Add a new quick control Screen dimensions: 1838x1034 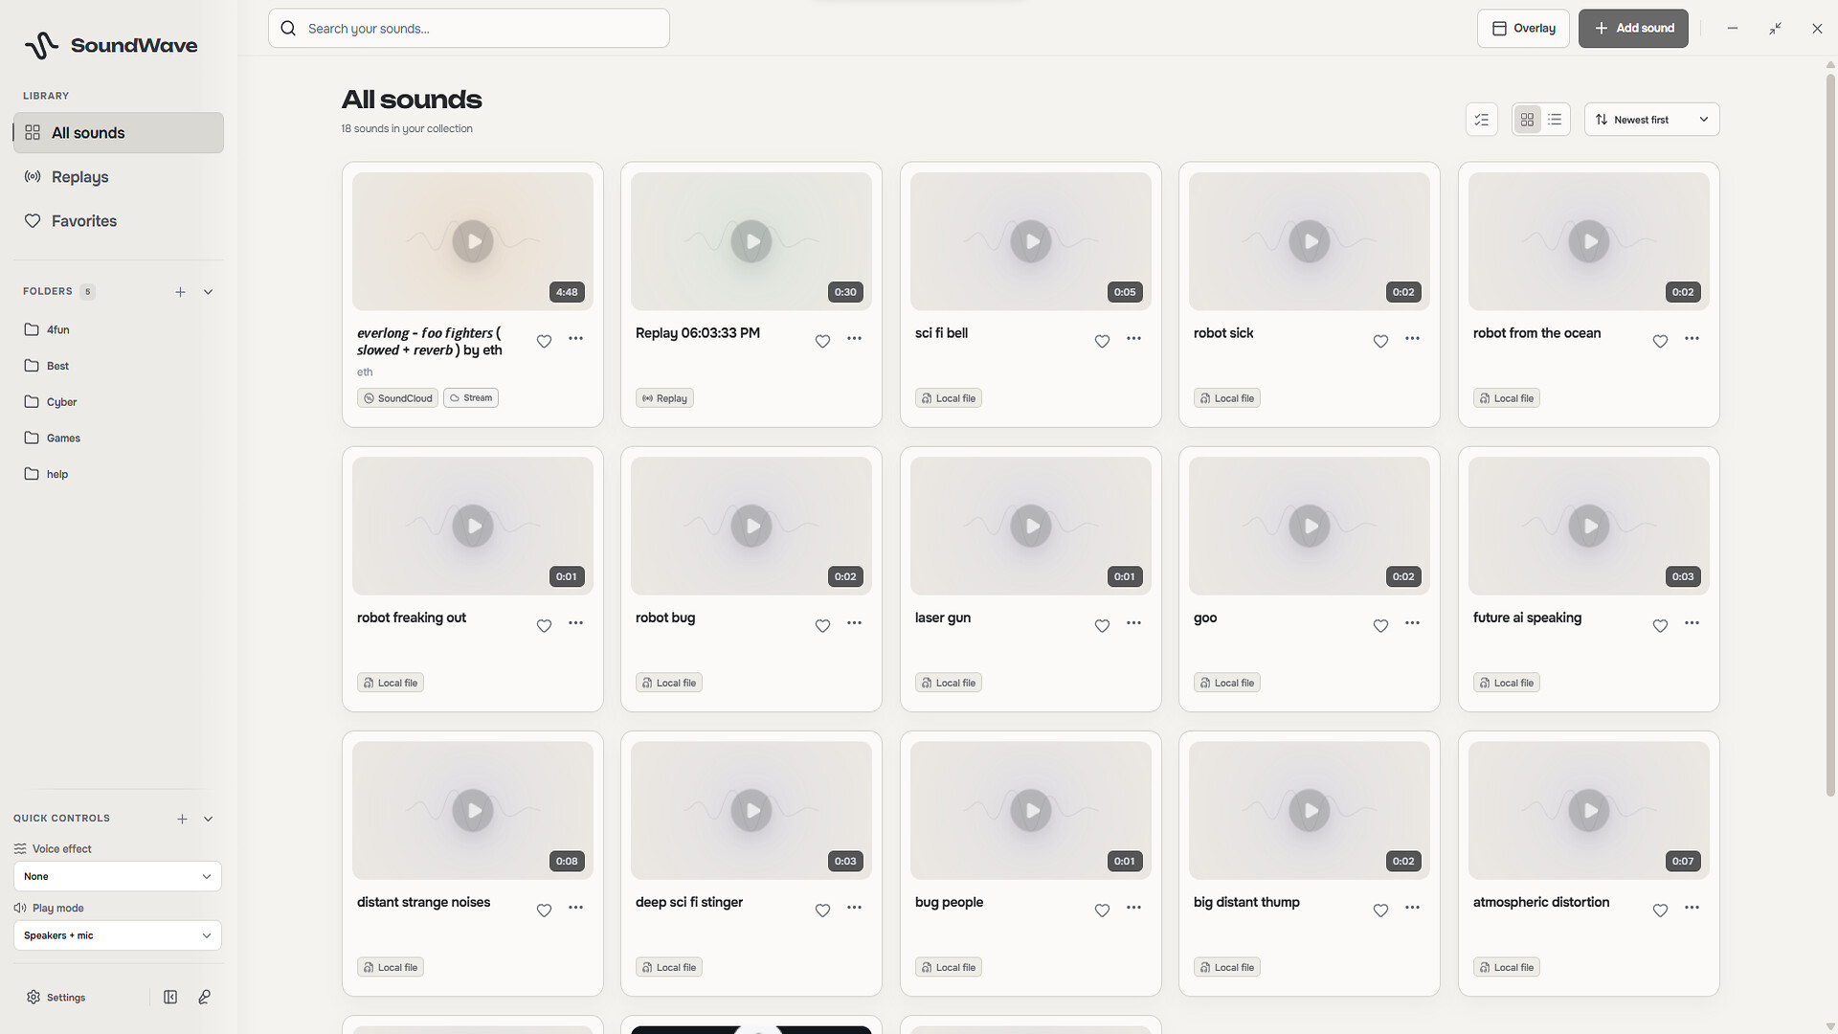[182, 819]
